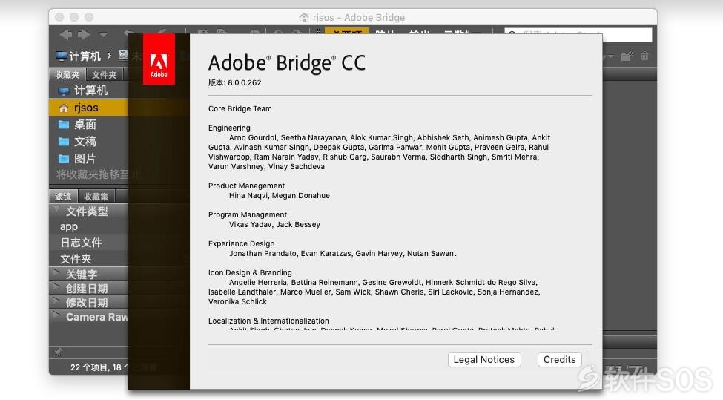The height and width of the screenshot is (400, 723).
Task: Switch to the 文件夹 tab
Action: [x=105, y=75]
